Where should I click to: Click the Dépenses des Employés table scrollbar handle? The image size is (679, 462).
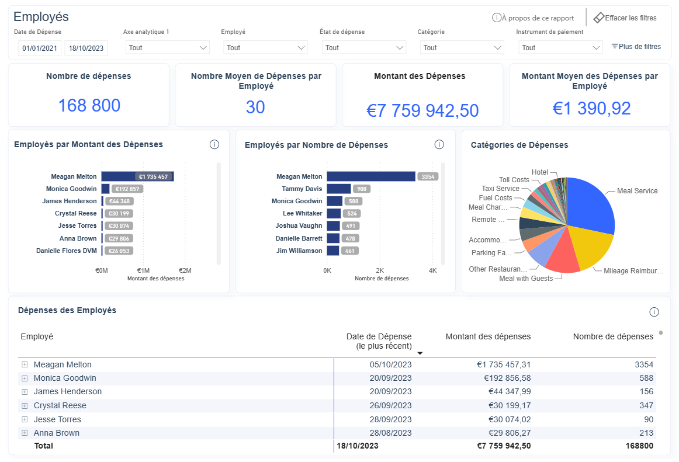pos(661,333)
